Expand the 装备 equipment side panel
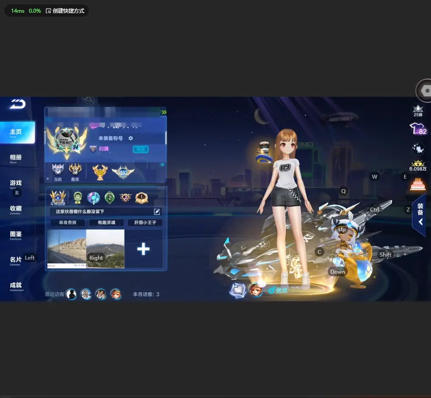Screen dimensions: 431x398 [420, 215]
